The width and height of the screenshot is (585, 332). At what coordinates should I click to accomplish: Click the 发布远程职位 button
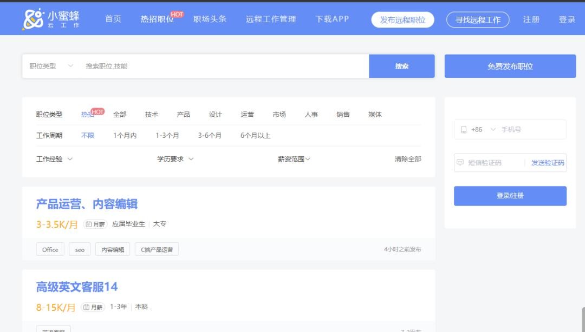tap(402, 20)
